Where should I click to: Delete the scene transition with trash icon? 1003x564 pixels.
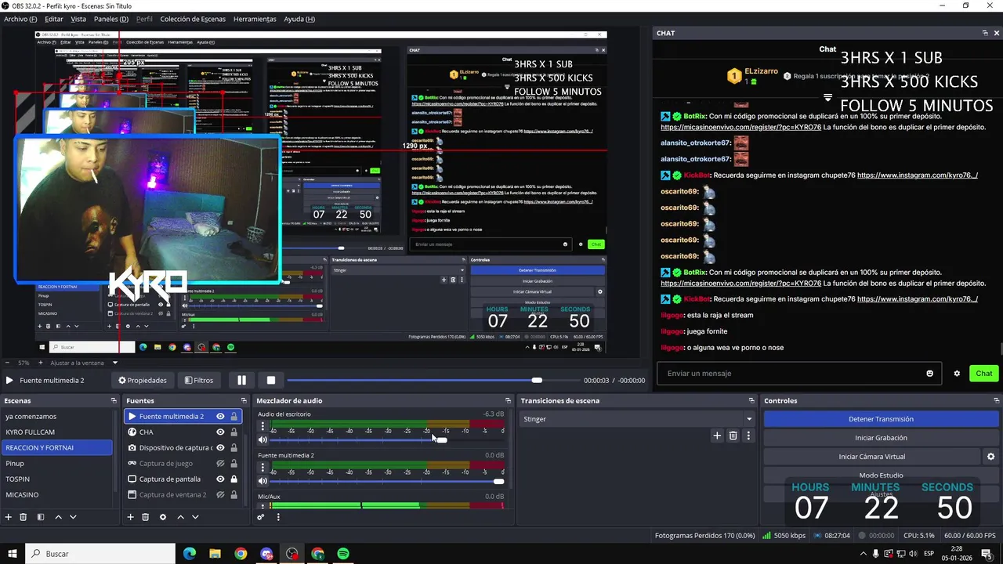[733, 436]
